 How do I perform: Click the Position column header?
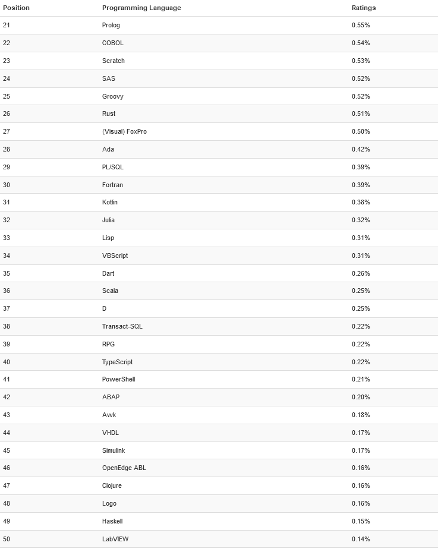pos(16,8)
